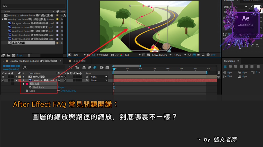Enable frame blending for all layers

89,67
